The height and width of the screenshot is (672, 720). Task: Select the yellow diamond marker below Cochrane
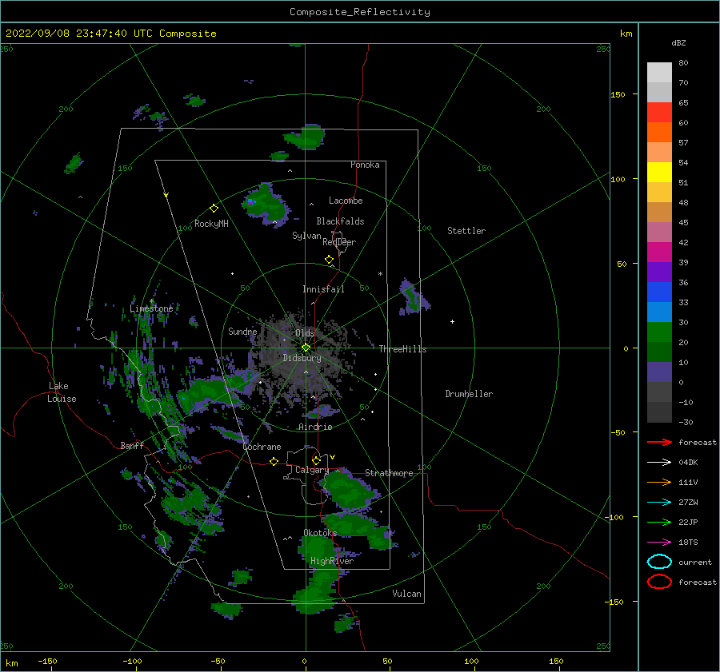click(274, 461)
